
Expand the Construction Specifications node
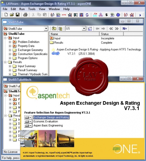10,54
